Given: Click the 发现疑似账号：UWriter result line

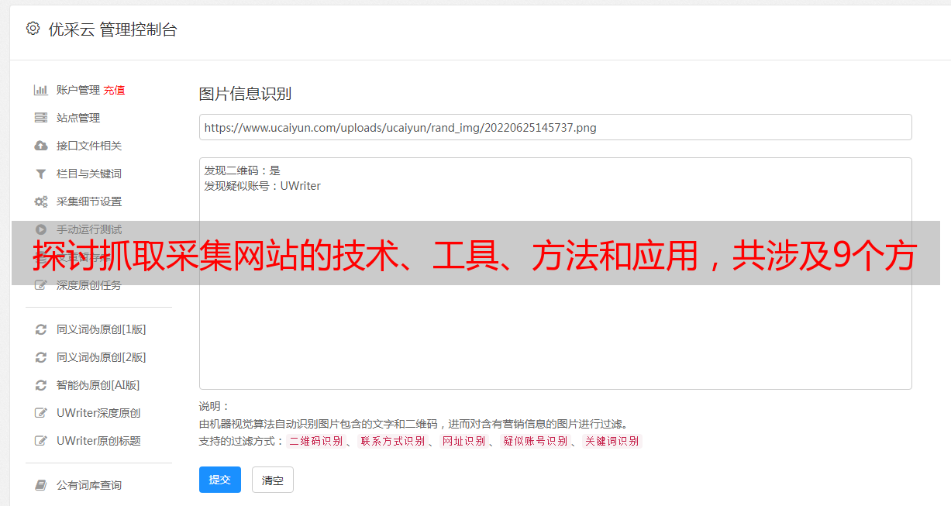Looking at the screenshot, I should (263, 186).
